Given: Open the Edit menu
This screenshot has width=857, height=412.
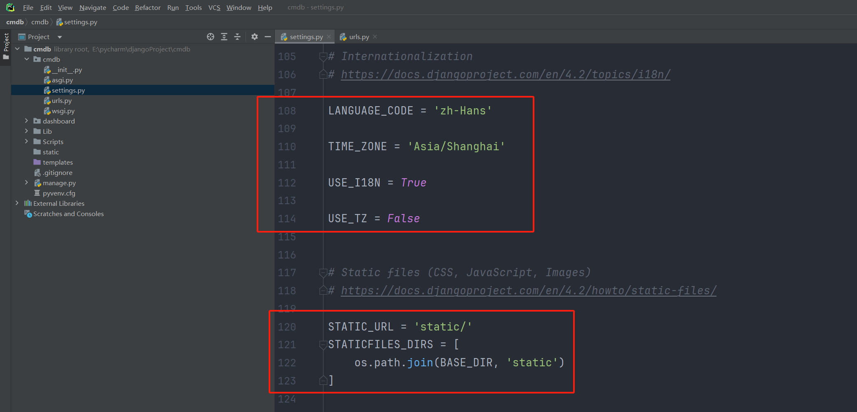Looking at the screenshot, I should [x=46, y=7].
